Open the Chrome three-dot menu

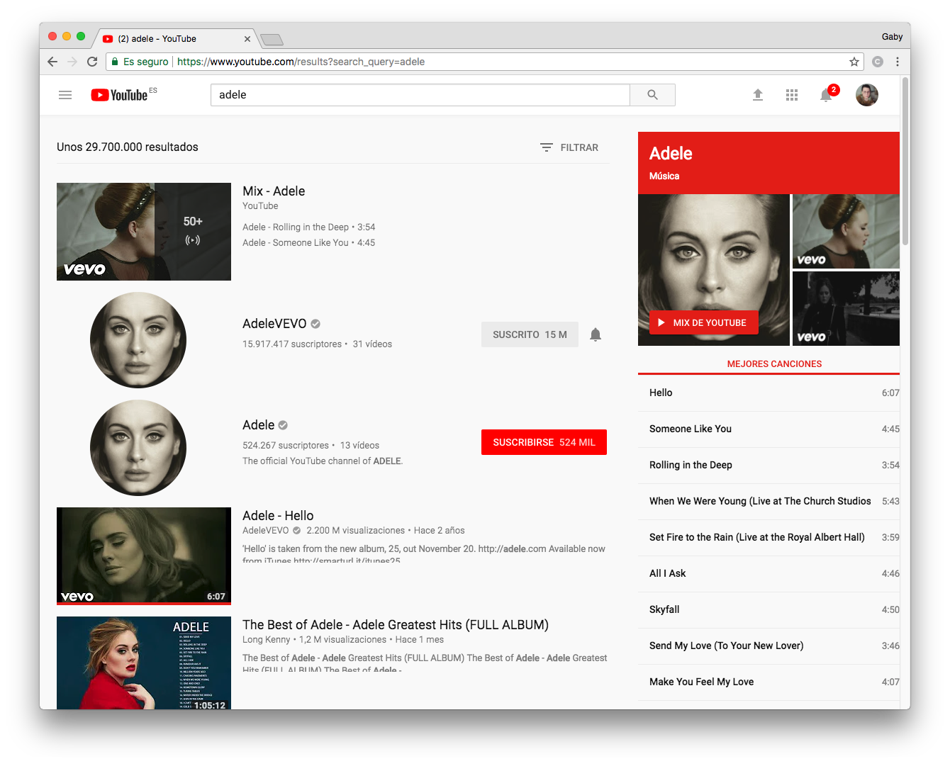pos(898,62)
